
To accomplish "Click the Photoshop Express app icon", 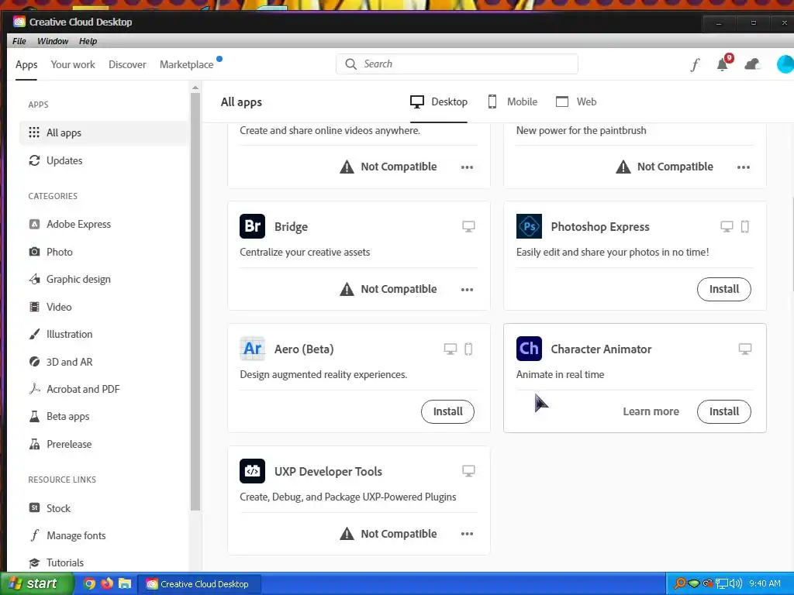I will [x=529, y=226].
